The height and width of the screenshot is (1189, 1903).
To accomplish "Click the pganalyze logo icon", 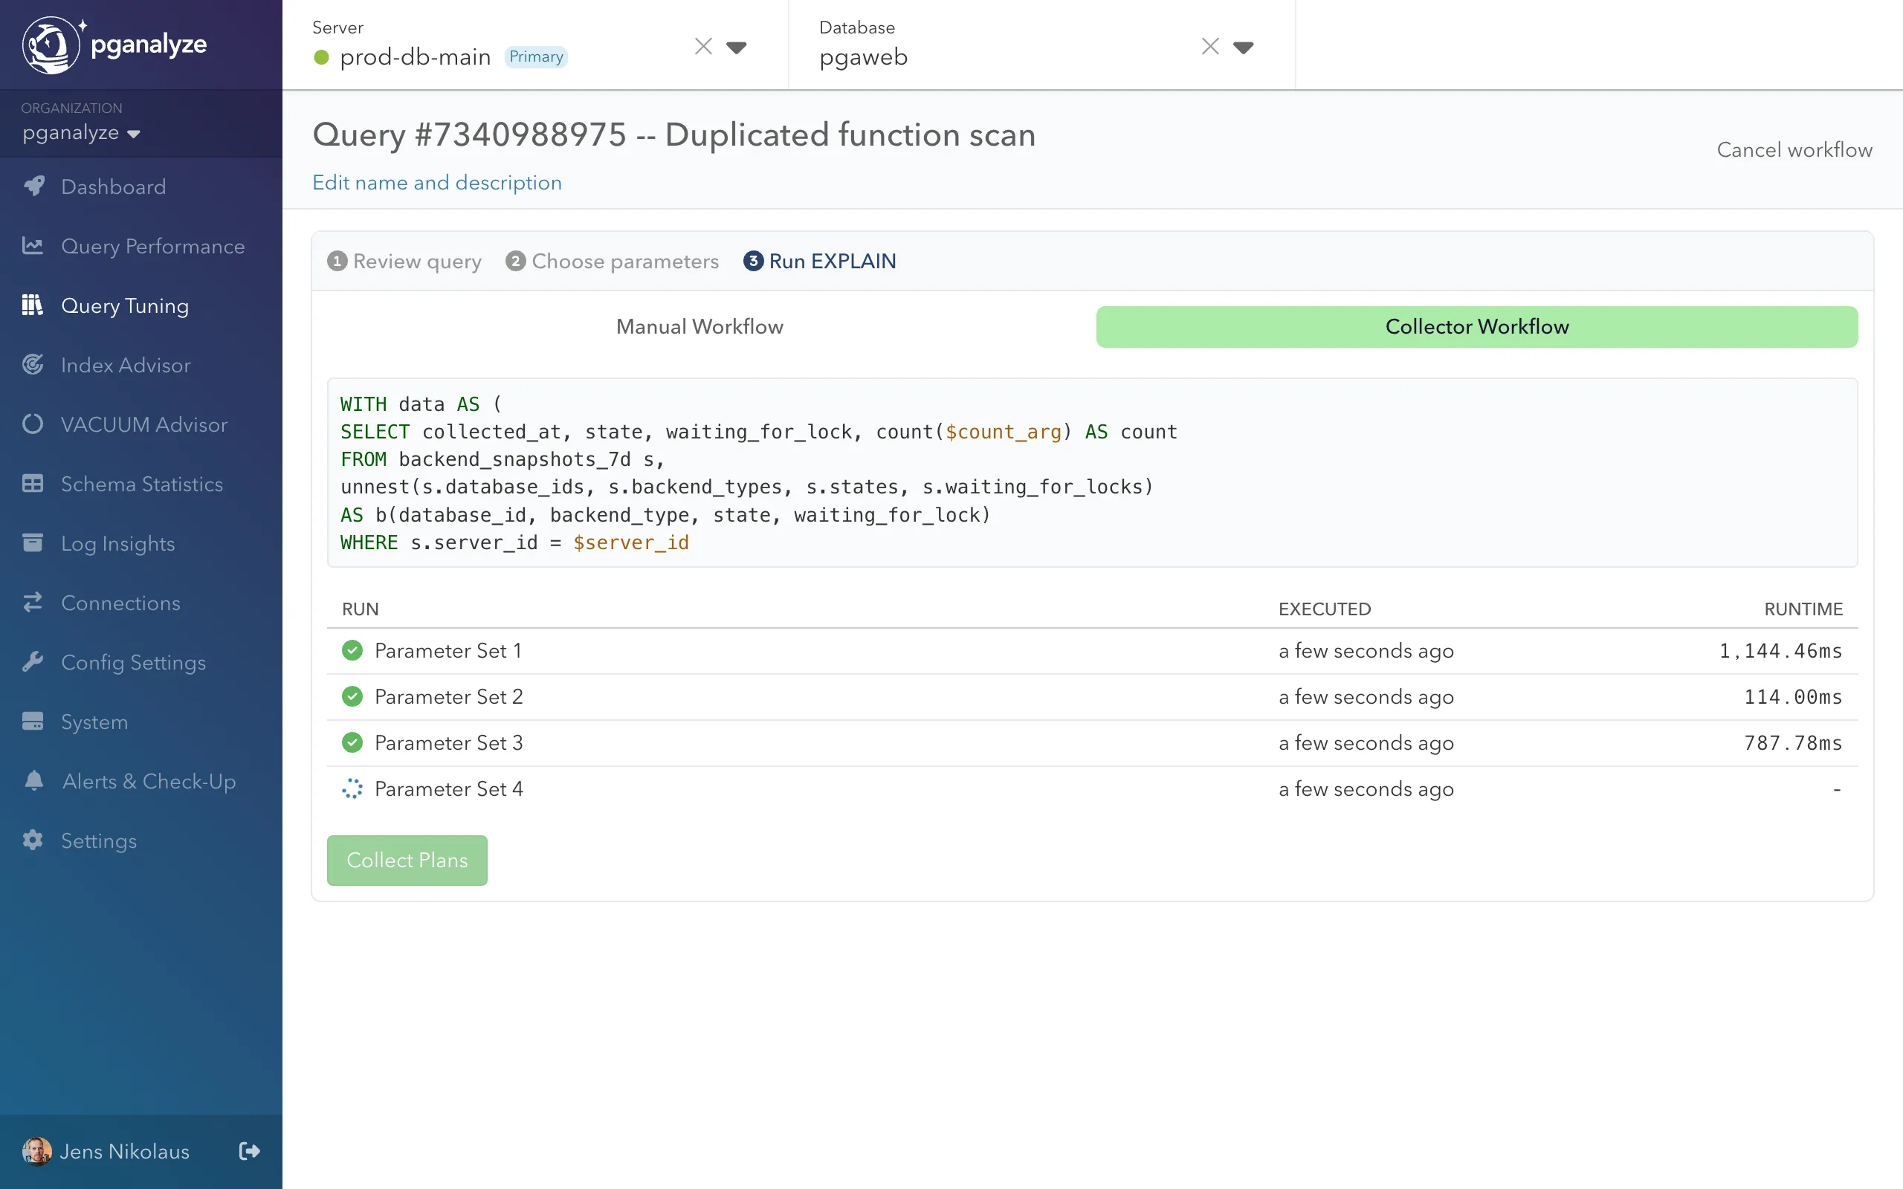I will point(52,45).
